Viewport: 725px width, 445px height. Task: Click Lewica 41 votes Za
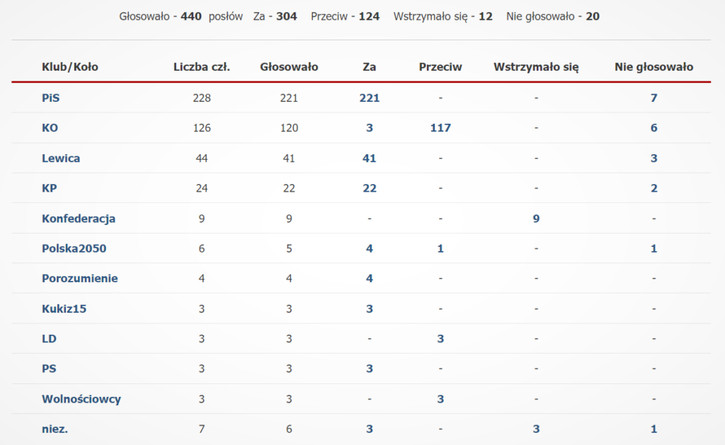pos(370,158)
